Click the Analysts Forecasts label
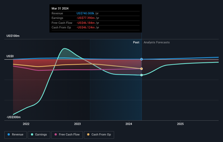The width and height of the screenshot is (223, 142). pyautogui.click(x=156, y=43)
